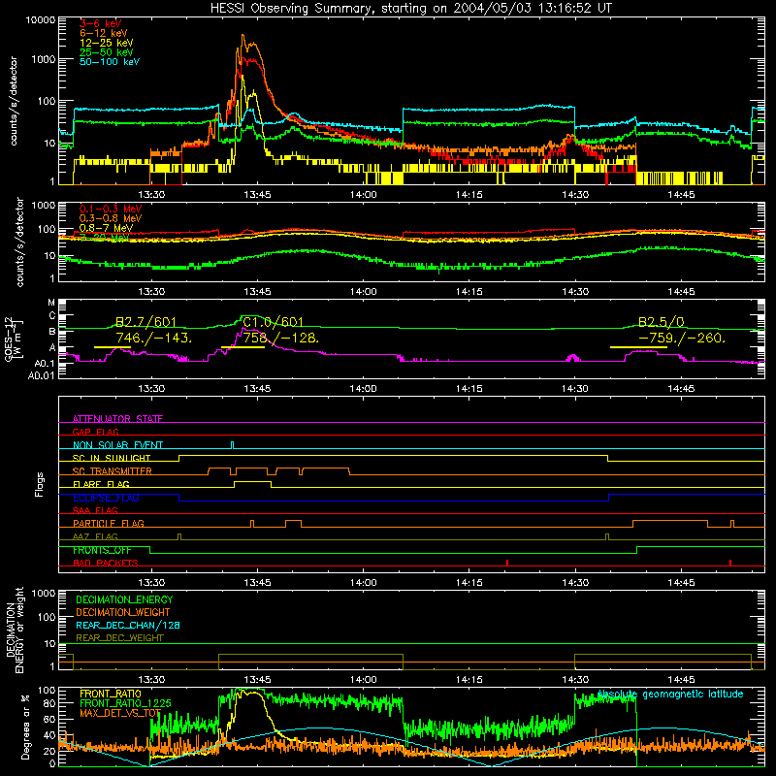776x776 pixels.
Task: Click the absolute geomagnetic latitude label
Action: pyautogui.click(x=670, y=695)
